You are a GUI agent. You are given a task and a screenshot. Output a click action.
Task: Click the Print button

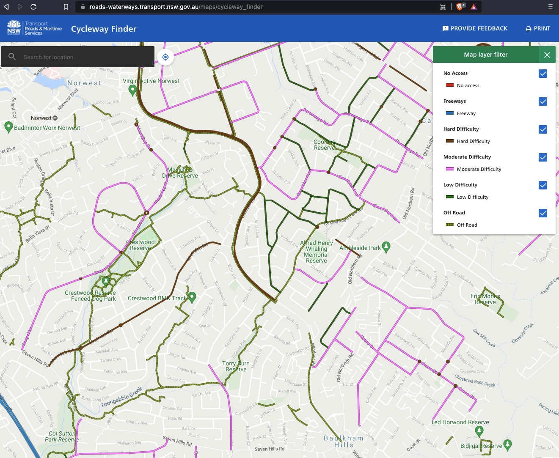(x=538, y=28)
